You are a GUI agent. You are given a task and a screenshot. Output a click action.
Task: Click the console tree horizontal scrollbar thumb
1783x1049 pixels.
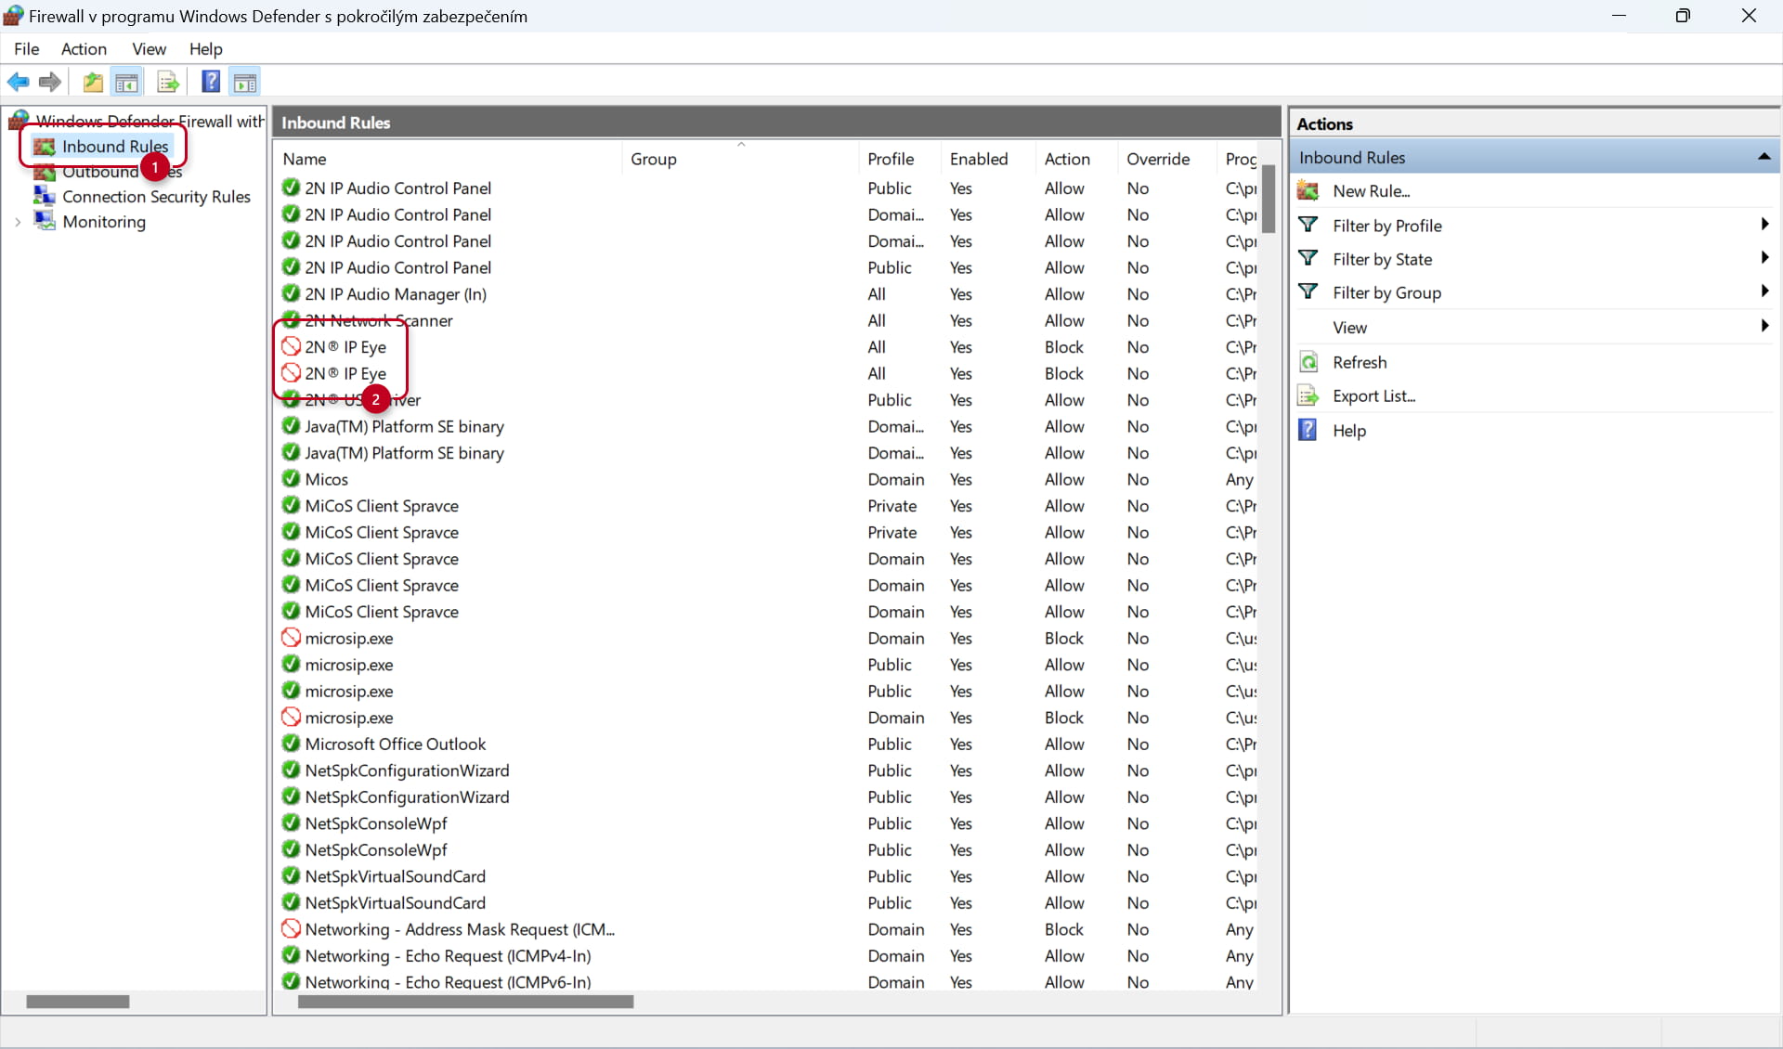click(78, 1002)
